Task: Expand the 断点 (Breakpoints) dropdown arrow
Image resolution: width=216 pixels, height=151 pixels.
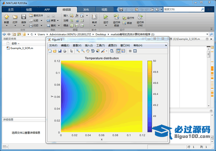Action: click(95, 26)
